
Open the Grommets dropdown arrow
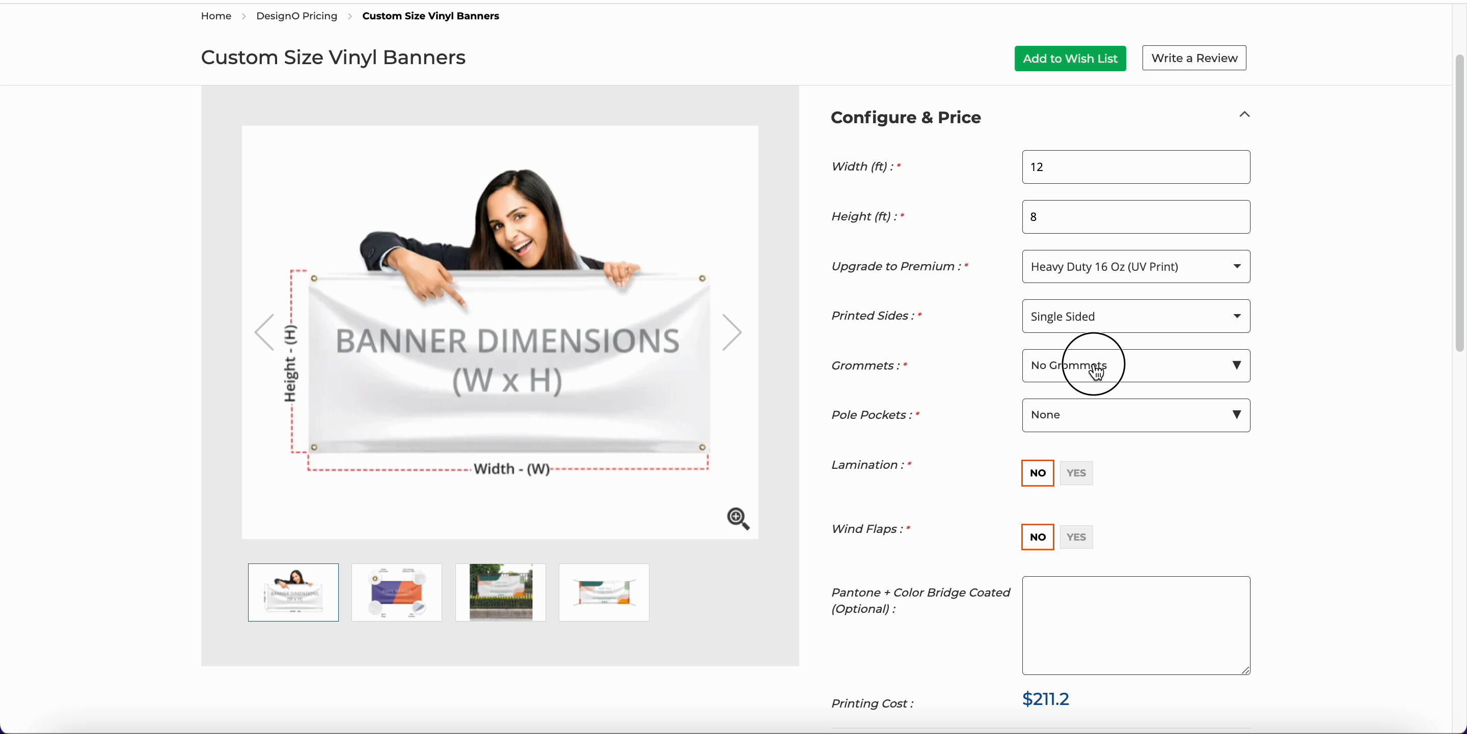point(1236,365)
